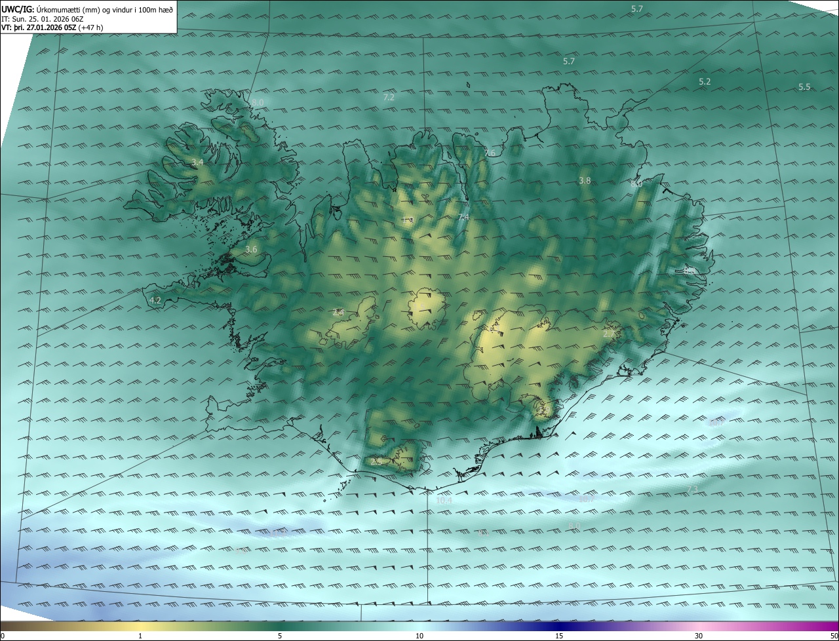Click the 10 tick label on the scale
Image resolution: width=839 pixels, height=641 pixels.
419,636
